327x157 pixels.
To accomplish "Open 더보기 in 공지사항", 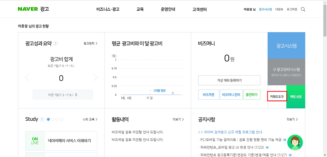I will click(x=292, y=119).
